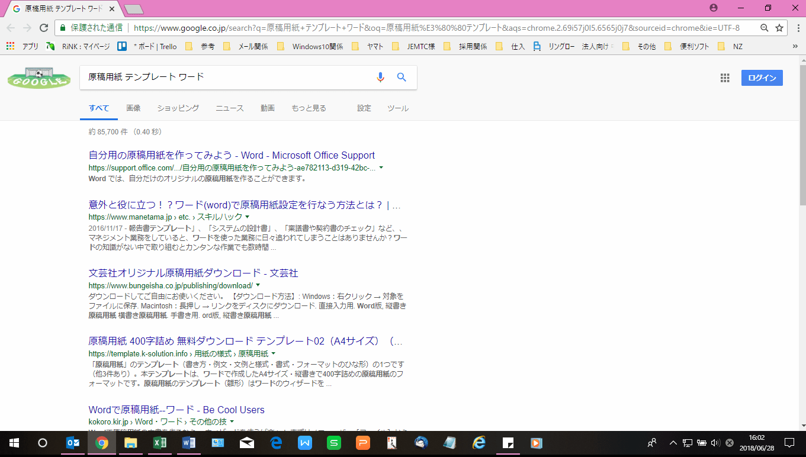
Task: Open the アプリ apps shortcut in bookmarks bar
Action: [23, 46]
